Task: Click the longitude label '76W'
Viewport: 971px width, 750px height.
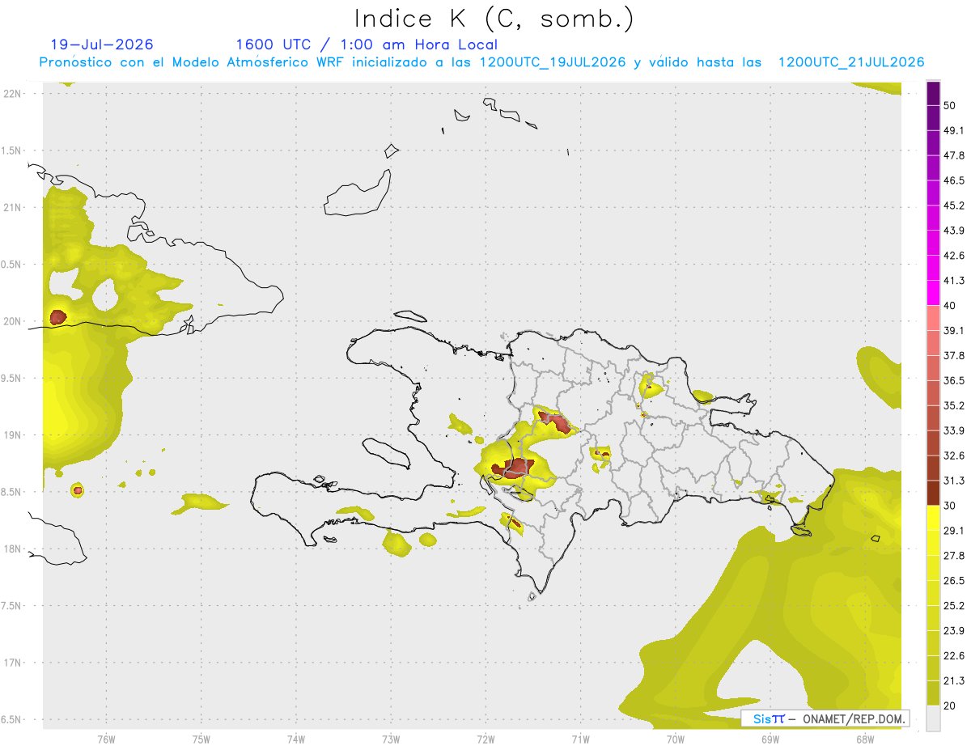Action: pos(106,739)
